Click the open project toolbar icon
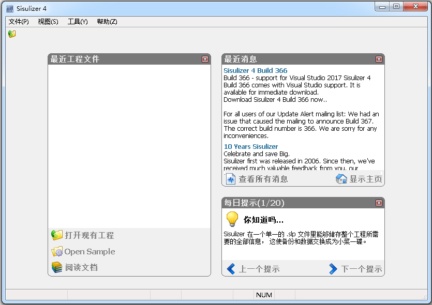The height and width of the screenshot is (305, 432). click(x=12, y=34)
